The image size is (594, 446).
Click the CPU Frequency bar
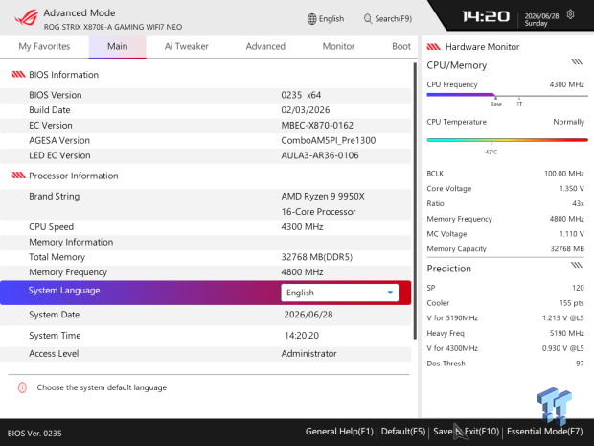click(x=507, y=95)
